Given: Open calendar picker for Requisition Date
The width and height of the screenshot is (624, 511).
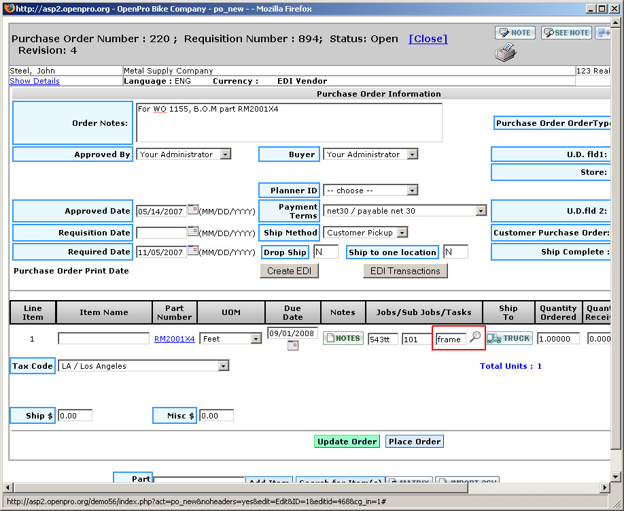Looking at the screenshot, I should [x=192, y=232].
